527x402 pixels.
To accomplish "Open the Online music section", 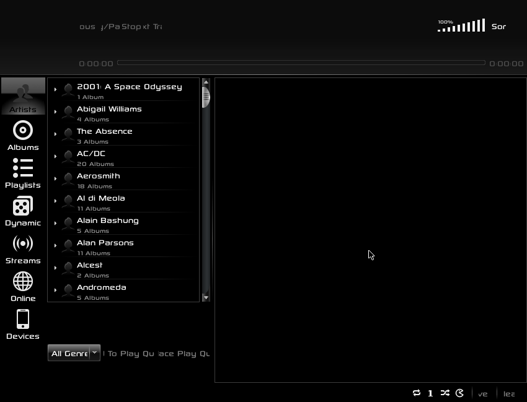I will tap(23, 284).
